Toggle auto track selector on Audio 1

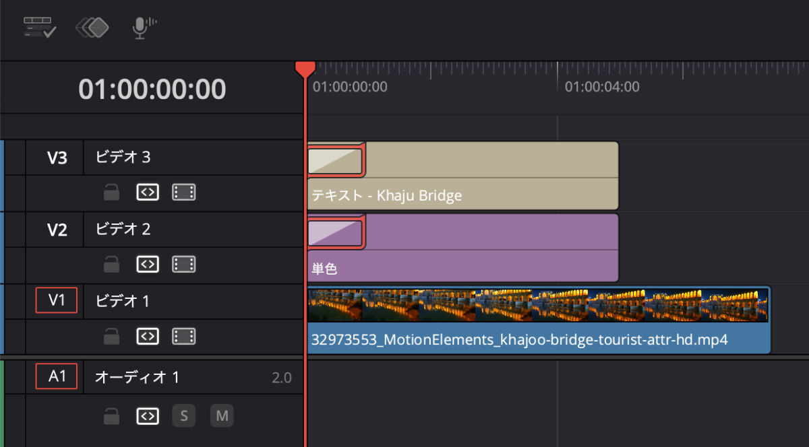[147, 417]
